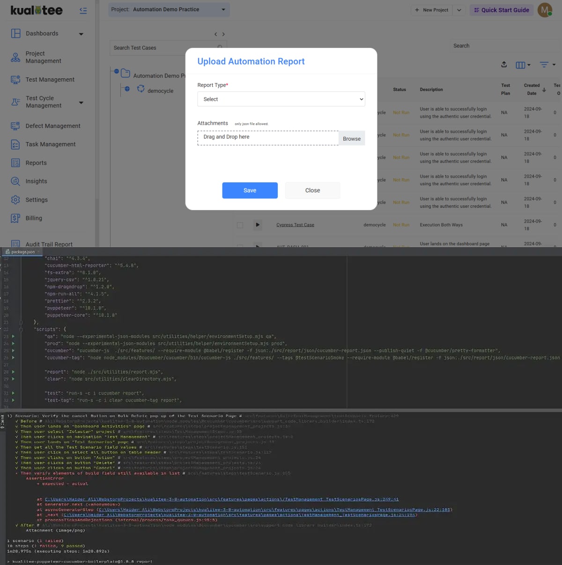562x565 pixels.
Task: Open the Project selector dropdown
Action: point(169,9)
